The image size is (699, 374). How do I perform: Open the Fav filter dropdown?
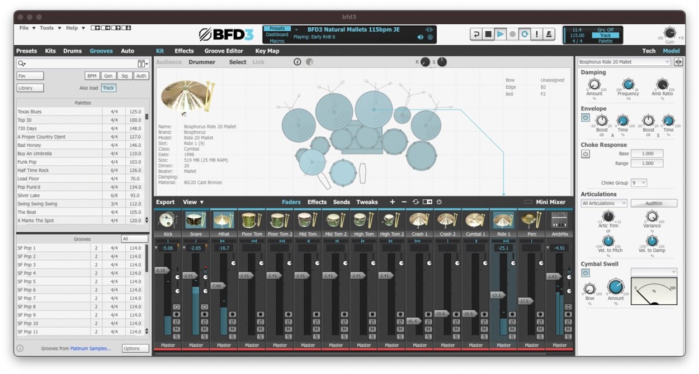30,76
